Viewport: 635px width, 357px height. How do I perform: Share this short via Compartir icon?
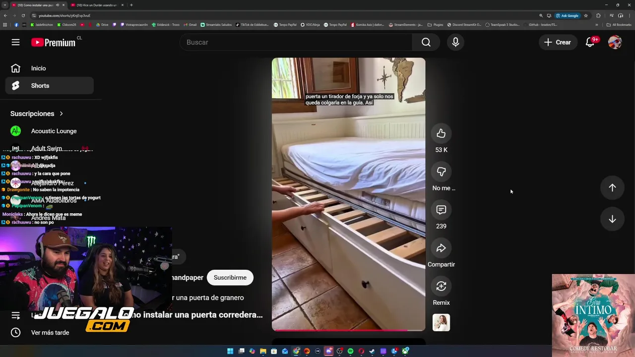tap(441, 248)
